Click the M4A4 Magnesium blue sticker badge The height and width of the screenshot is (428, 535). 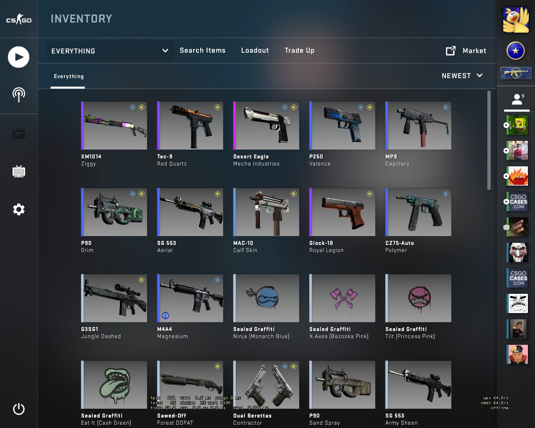165,316
